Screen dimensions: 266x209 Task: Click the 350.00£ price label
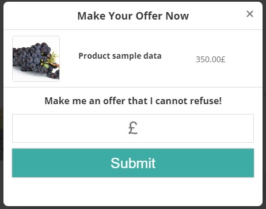(x=211, y=59)
